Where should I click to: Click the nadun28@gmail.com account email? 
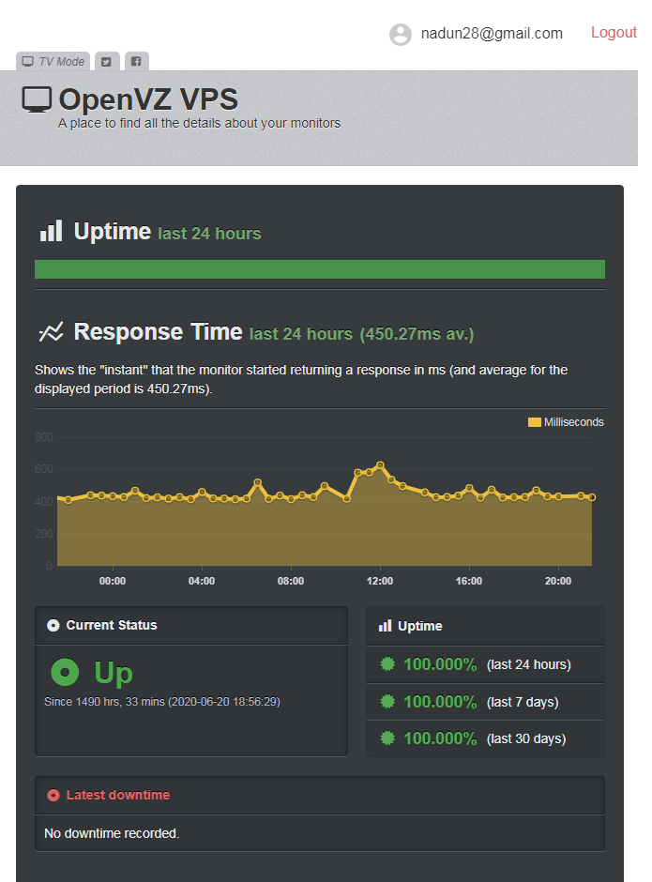pos(492,34)
